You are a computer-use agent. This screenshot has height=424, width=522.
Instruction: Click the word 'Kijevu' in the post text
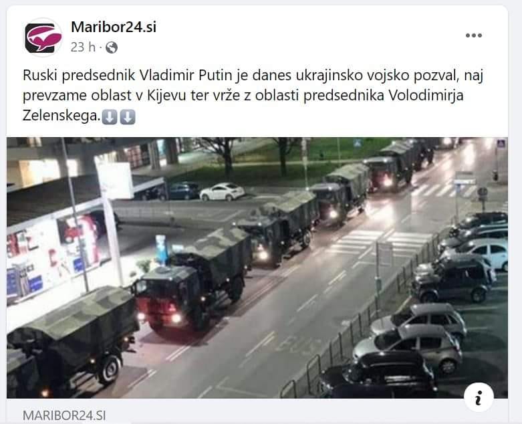pos(166,96)
